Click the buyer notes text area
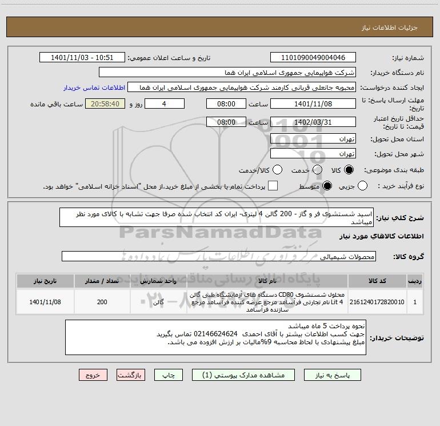This screenshot has height=426, width=440. tap(215, 337)
